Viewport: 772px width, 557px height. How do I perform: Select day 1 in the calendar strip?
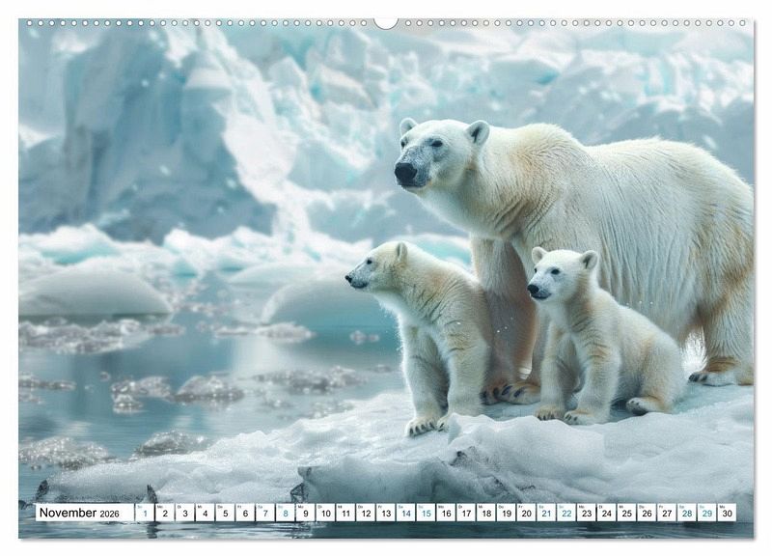[144, 513]
